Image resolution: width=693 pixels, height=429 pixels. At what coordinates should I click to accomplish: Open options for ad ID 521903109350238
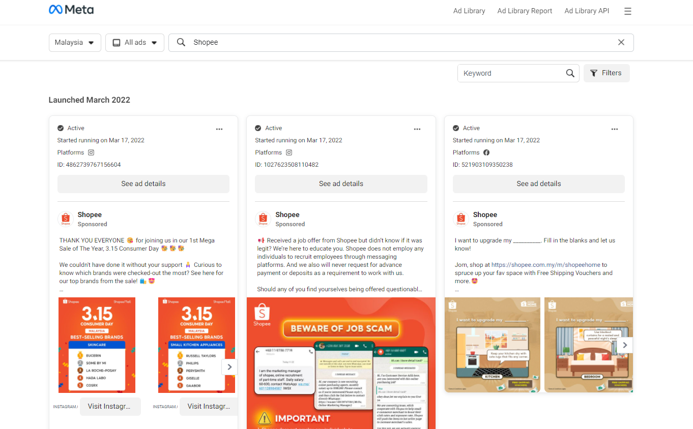pos(615,129)
